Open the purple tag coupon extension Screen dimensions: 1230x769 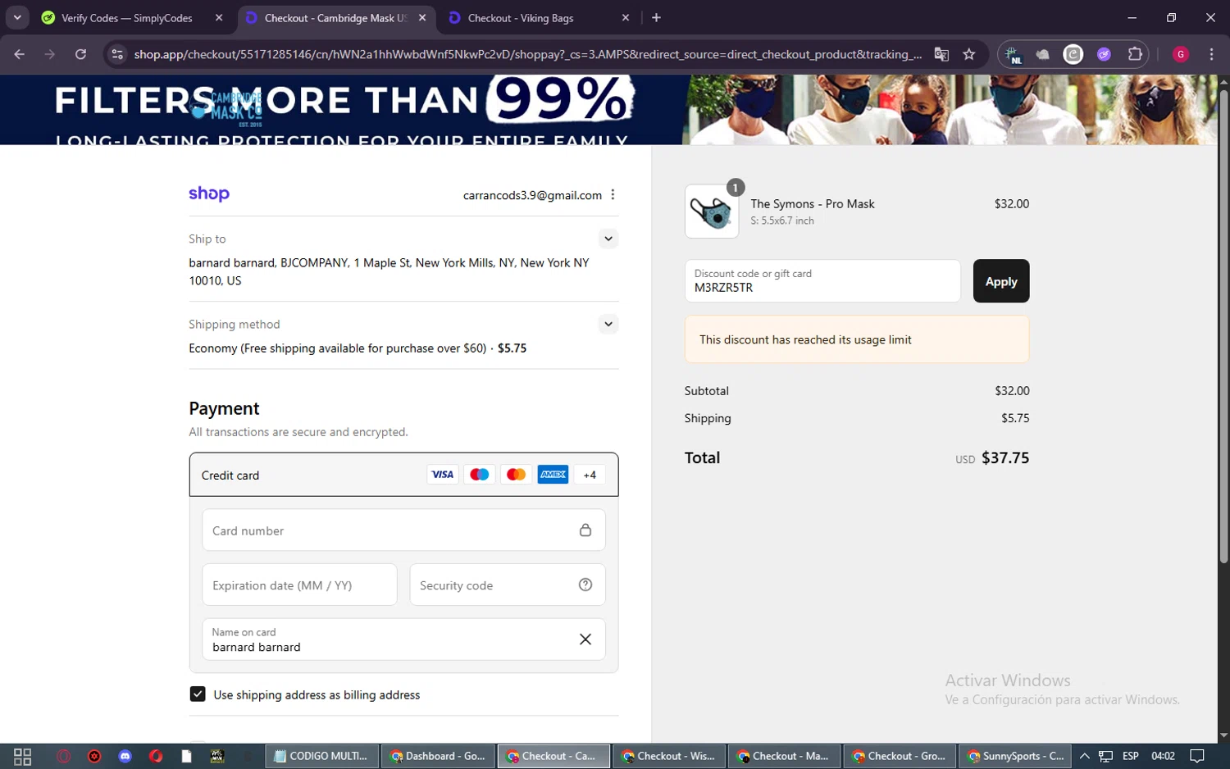click(x=1104, y=54)
